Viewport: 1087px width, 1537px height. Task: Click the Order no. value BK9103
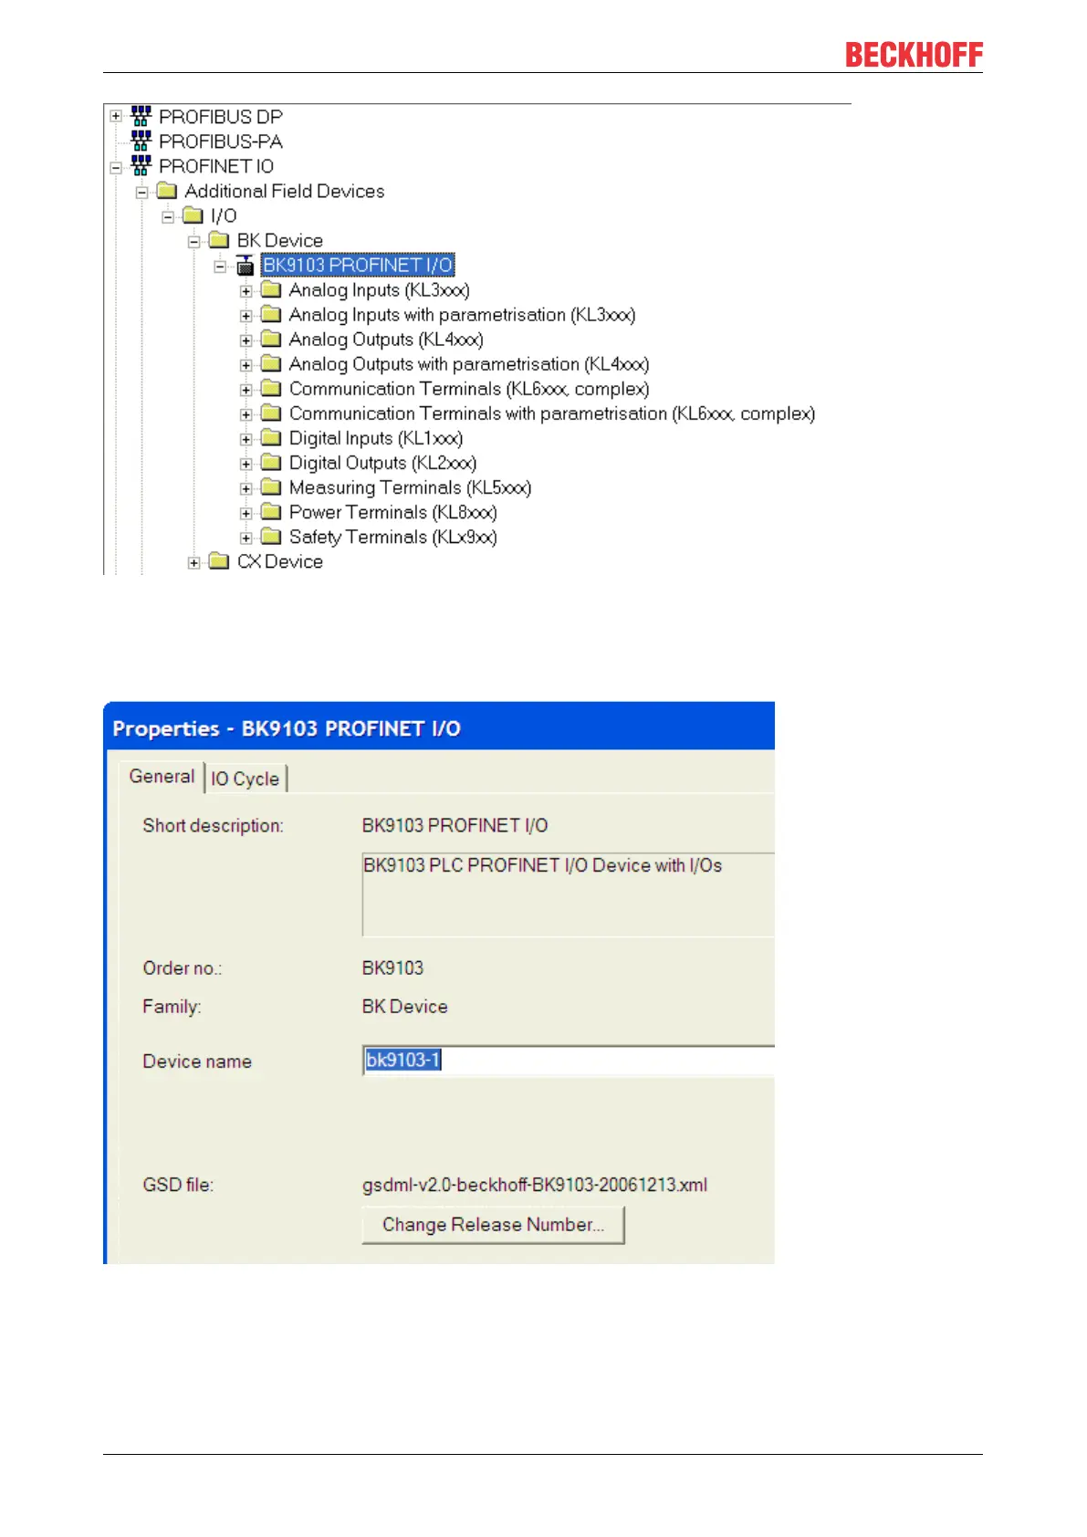pyautogui.click(x=392, y=967)
